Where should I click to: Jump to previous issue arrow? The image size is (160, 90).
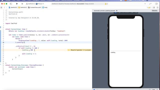pyautogui.click(x=147, y=7)
